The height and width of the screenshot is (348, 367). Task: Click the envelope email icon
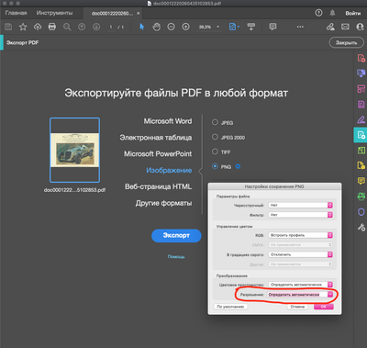345,27
